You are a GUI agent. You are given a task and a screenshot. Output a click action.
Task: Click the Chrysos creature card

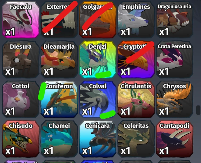click(175, 99)
